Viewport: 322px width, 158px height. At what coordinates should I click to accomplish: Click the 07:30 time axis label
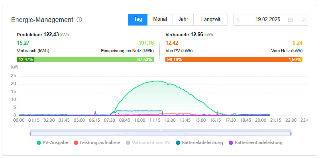click(110, 120)
